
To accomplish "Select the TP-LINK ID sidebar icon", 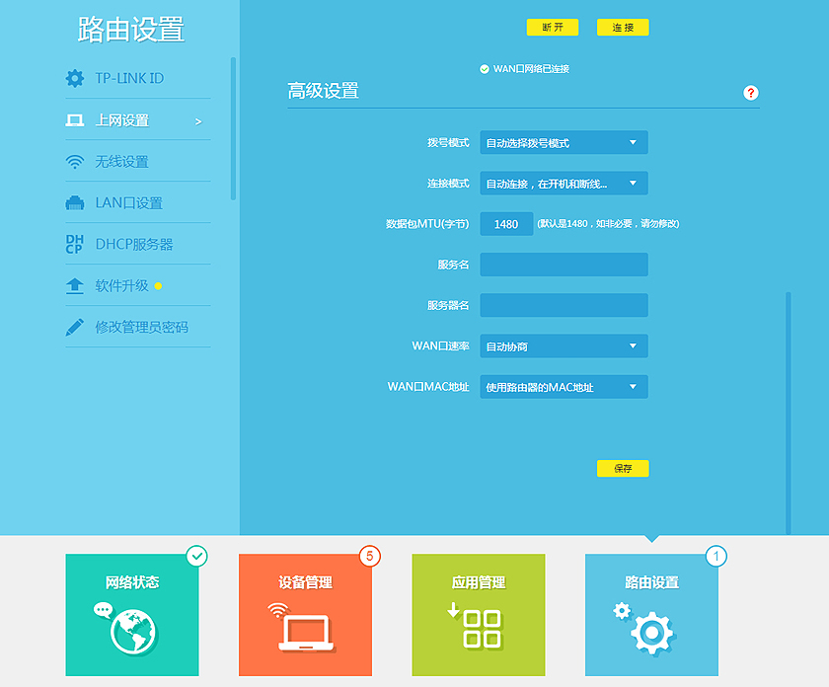I will coord(74,78).
